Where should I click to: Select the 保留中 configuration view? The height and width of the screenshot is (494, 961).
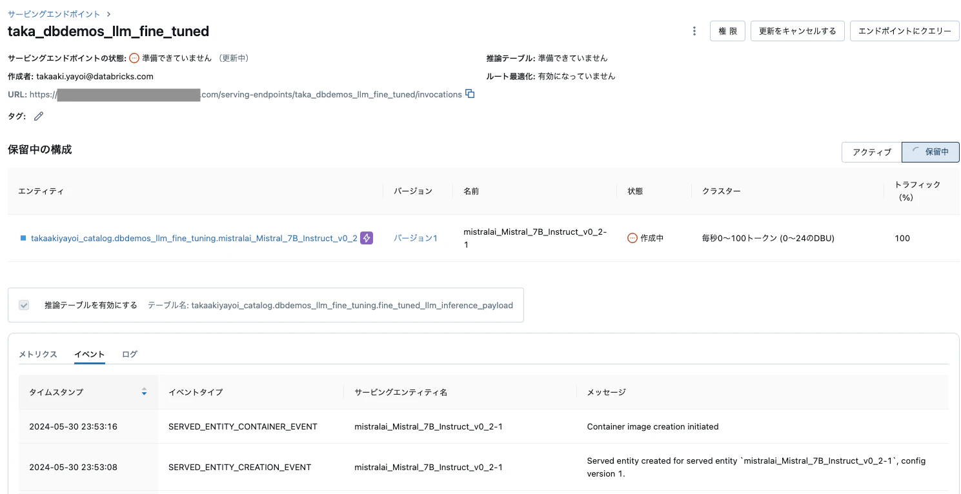[x=931, y=152]
